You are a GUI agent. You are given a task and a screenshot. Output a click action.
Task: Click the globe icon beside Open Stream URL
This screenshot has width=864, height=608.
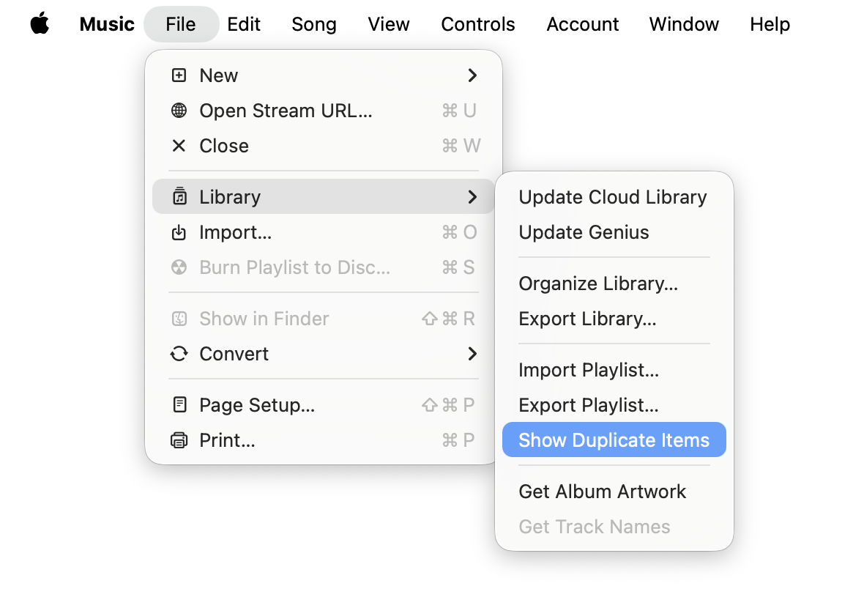pyautogui.click(x=179, y=111)
